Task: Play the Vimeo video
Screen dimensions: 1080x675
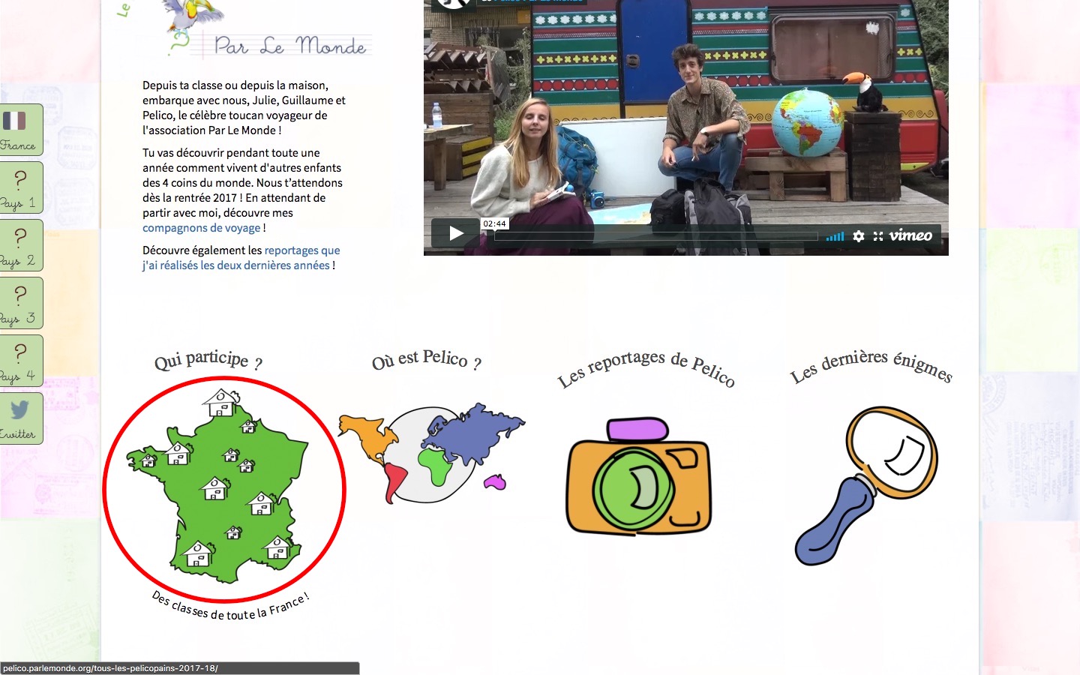Action: tap(456, 233)
